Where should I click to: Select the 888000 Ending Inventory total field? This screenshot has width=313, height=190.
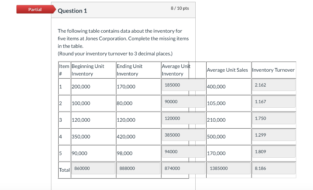(138, 168)
